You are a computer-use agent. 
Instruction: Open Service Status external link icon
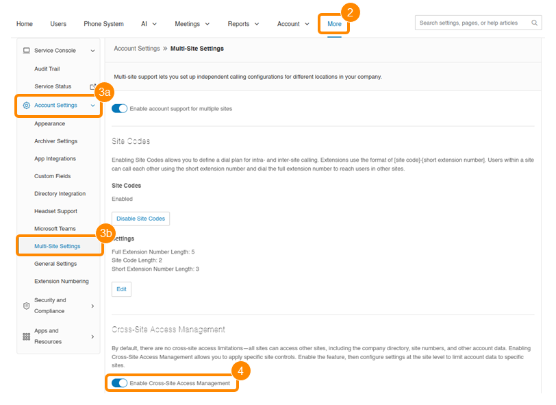pos(93,86)
